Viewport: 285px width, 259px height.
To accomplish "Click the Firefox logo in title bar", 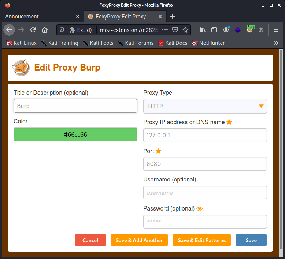I will click(x=8, y=5).
